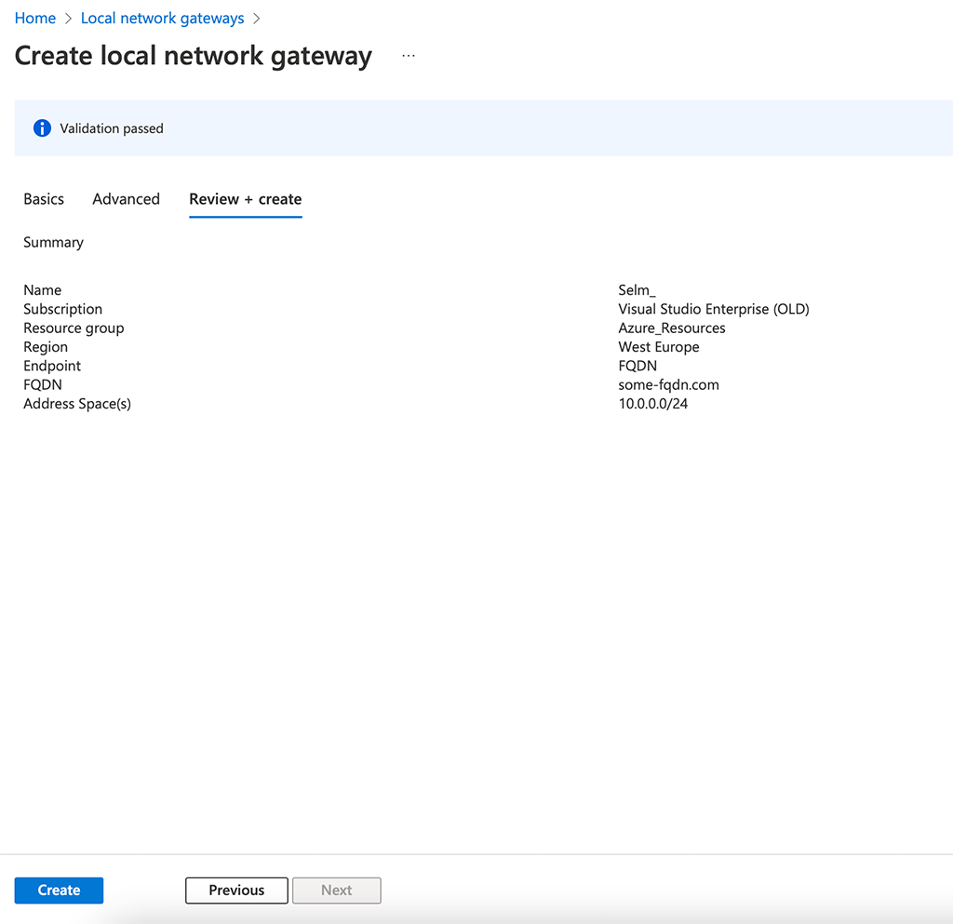Open the Local network gateways breadcrumb link

click(162, 18)
